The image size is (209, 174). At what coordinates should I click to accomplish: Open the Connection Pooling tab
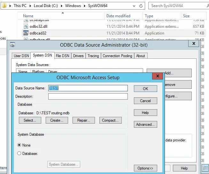[117, 56]
